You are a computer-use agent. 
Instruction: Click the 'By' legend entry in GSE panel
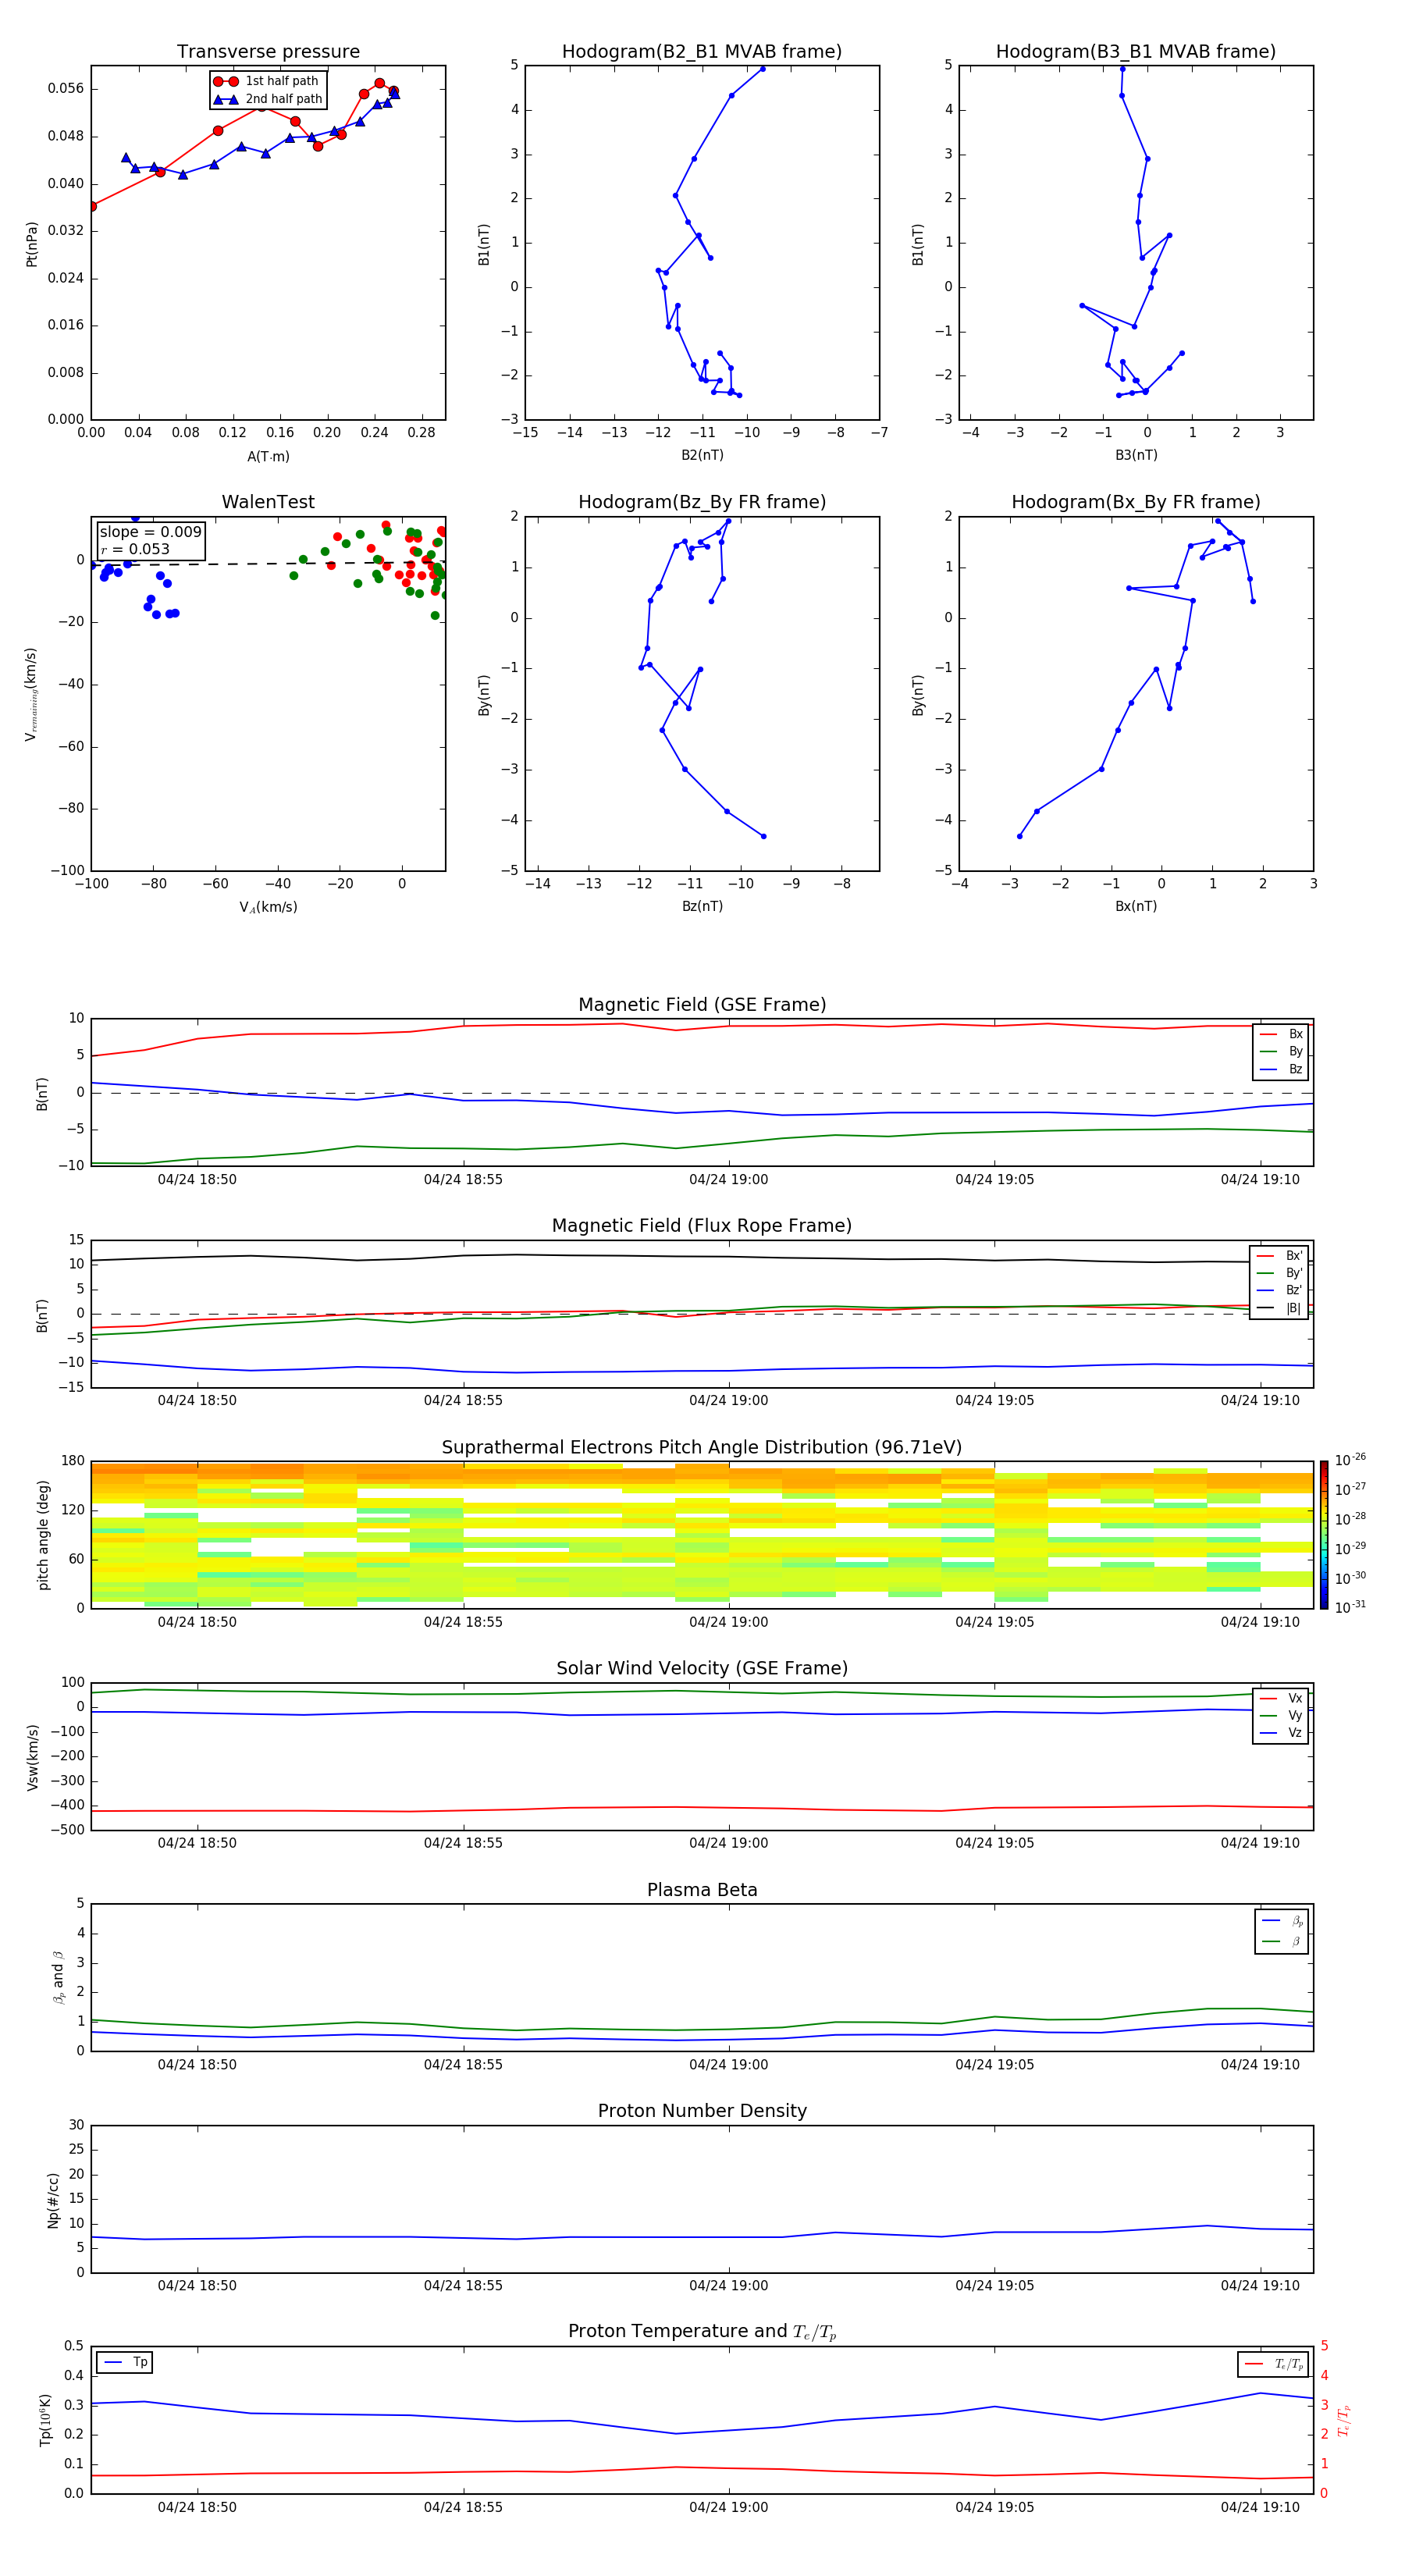click(1281, 1051)
